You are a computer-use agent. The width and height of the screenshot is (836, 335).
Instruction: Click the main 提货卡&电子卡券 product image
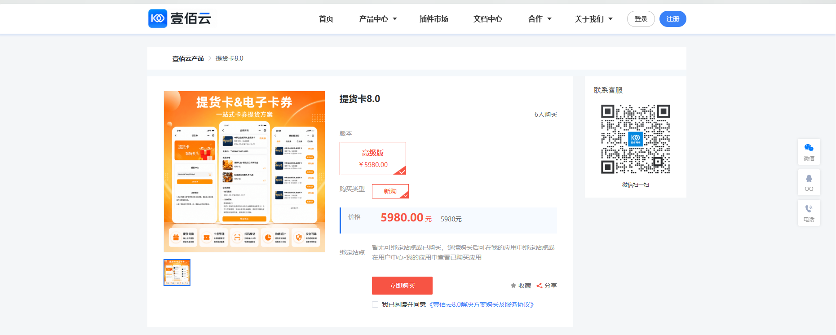click(244, 172)
